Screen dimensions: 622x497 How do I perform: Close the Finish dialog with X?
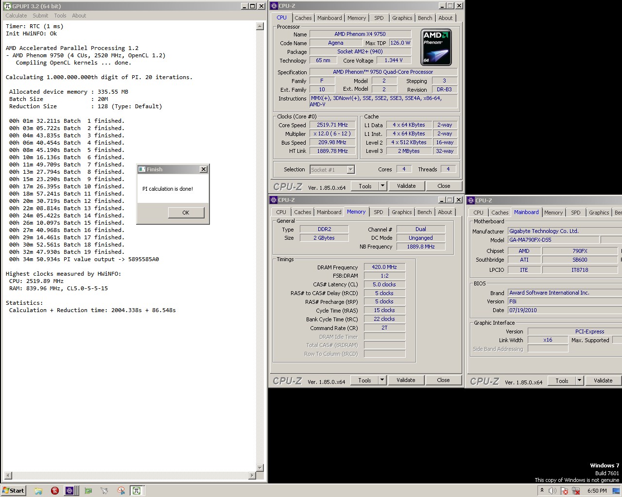pos(204,169)
